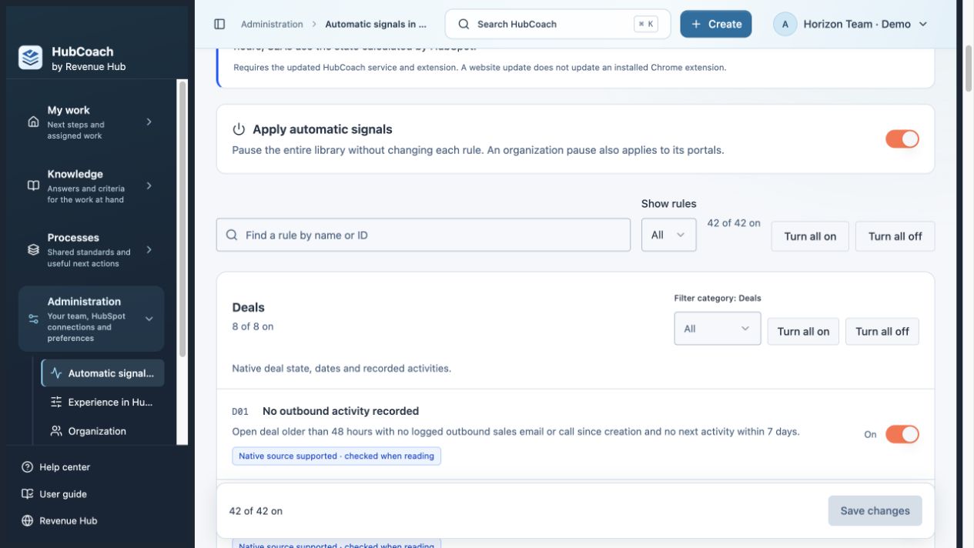Expand the Knowledge section chevron
This screenshot has width=974, height=548.
(149, 185)
